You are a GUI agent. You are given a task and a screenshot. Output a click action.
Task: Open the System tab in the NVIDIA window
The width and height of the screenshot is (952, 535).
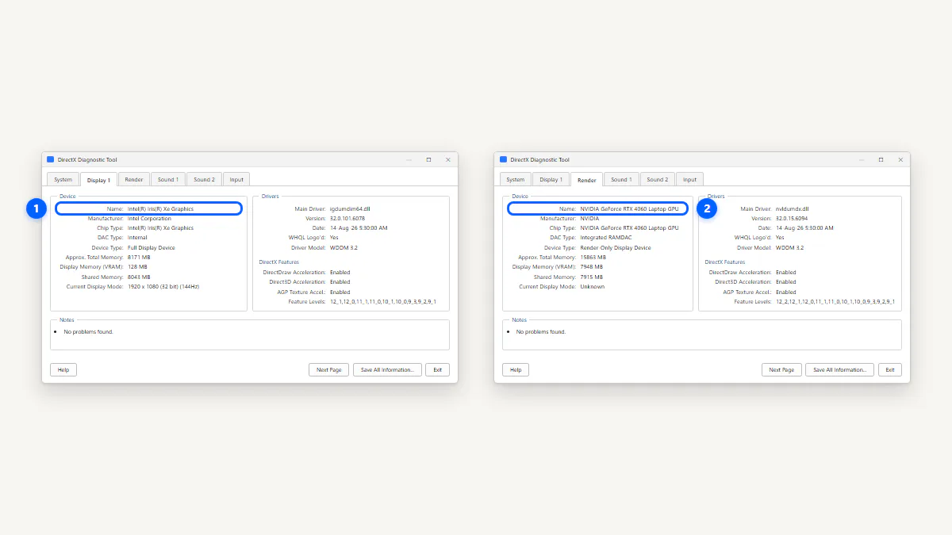coord(516,180)
